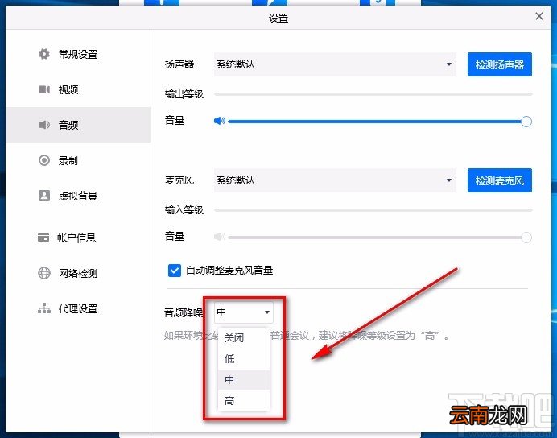Switch to the 视频 settings tab
This screenshot has height=438, width=557.
coord(78,89)
